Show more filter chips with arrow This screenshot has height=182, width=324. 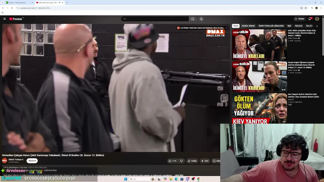tap(317, 26)
